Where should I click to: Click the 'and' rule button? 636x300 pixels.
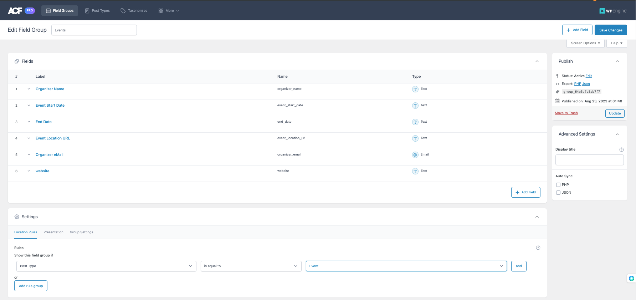pos(519,266)
